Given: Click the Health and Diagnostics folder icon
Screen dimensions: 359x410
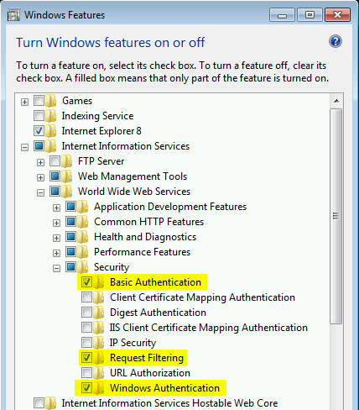Looking at the screenshot, I should [x=83, y=237].
